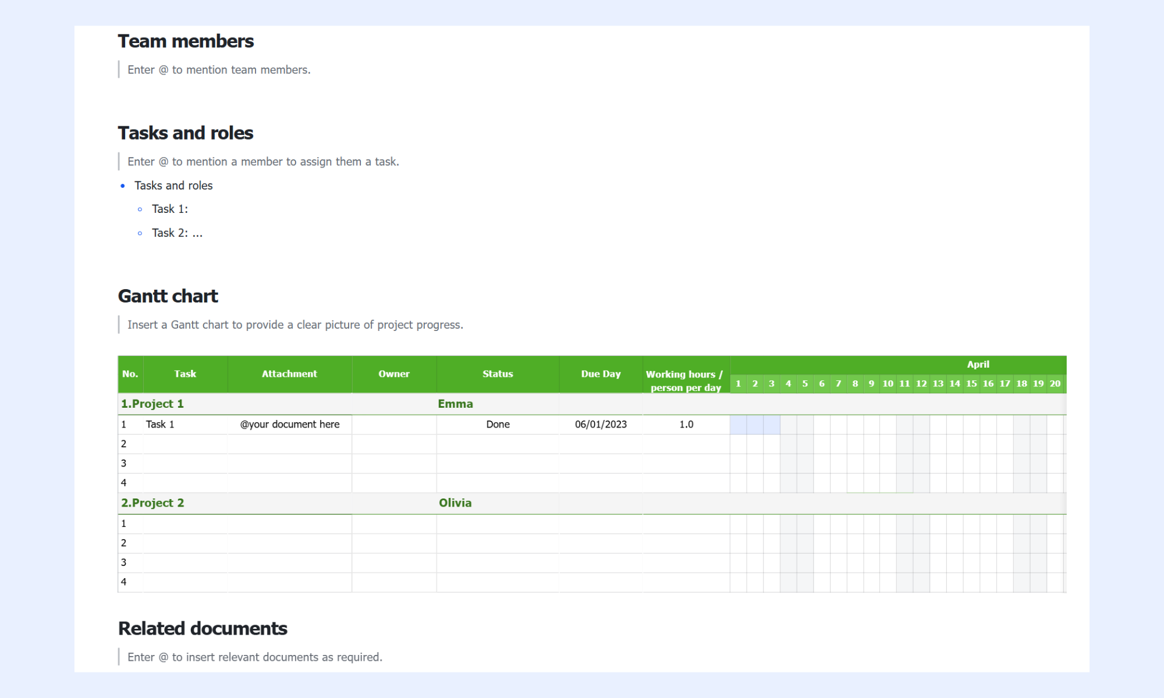Click the working hours value '1.0'
The image size is (1164, 698).
click(686, 425)
